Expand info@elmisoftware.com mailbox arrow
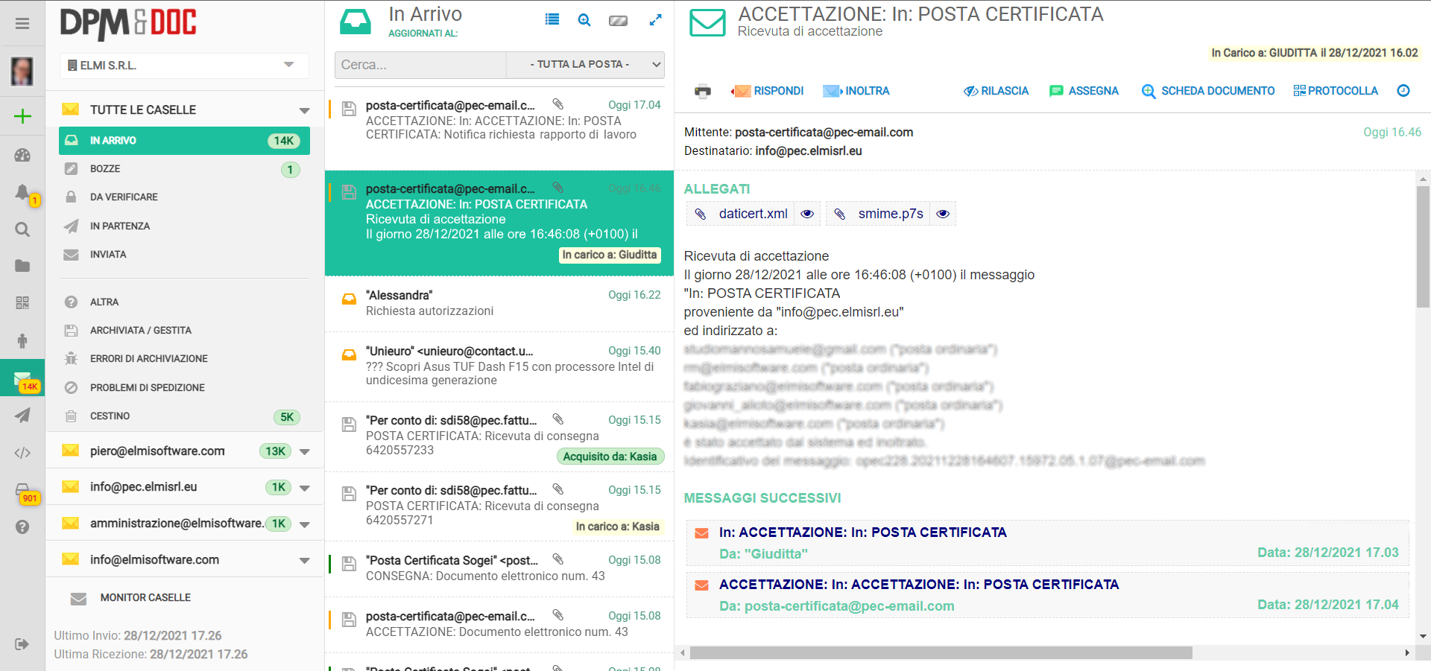 pos(304,561)
